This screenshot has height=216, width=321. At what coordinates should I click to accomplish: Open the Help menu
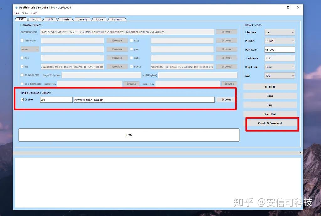coord(34,13)
